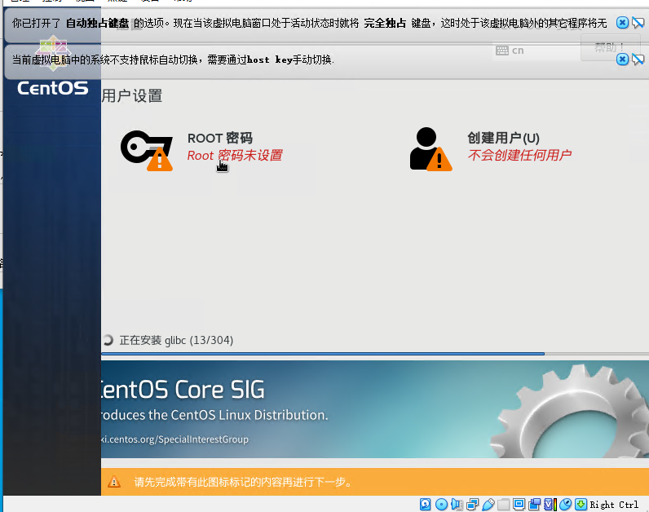The height and width of the screenshot is (512, 649).
Task: Dismiss the keyboard auto-capture notification
Action: pos(622,22)
